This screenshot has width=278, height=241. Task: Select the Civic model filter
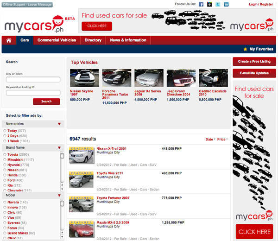5,212
